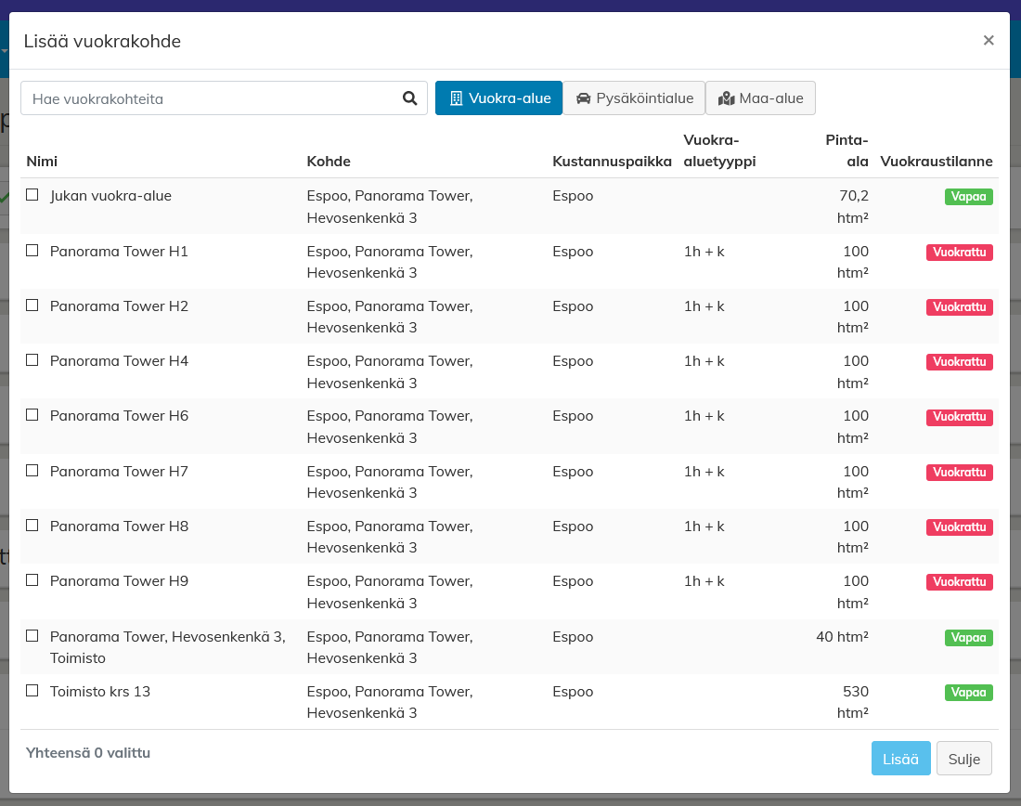Image resolution: width=1021 pixels, height=806 pixels.
Task: Click the magnifying glass search icon
Action: tap(409, 98)
